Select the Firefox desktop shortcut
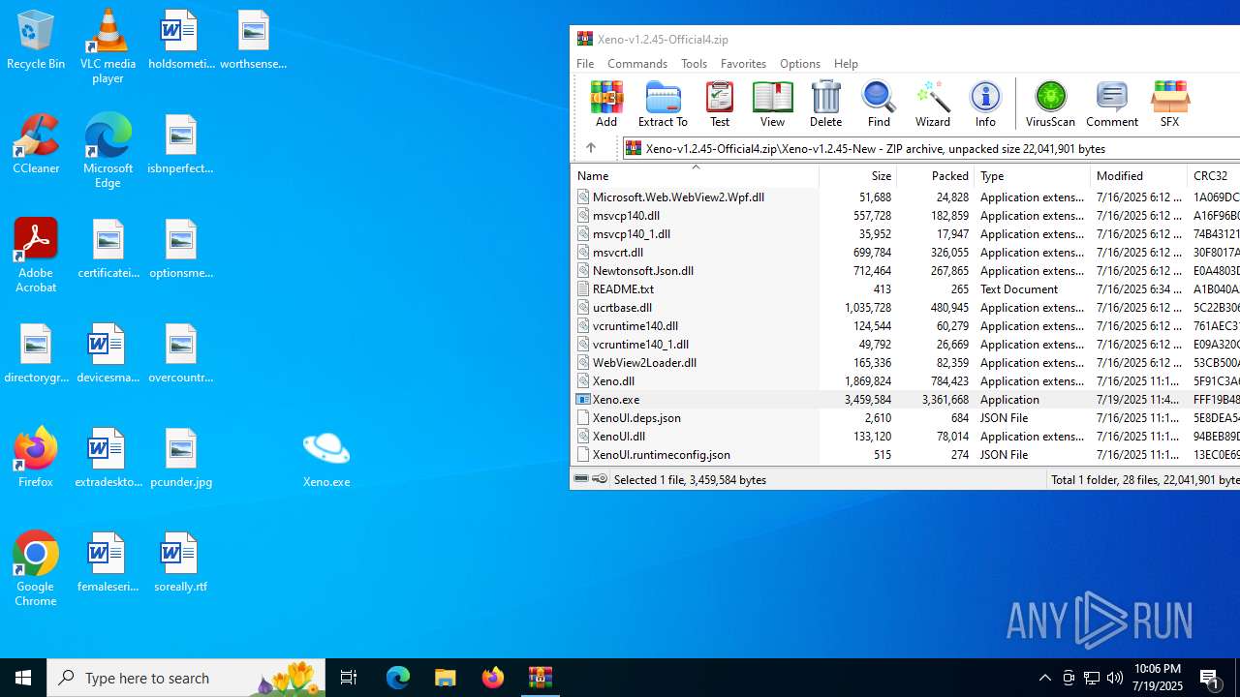 (36, 457)
